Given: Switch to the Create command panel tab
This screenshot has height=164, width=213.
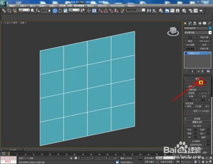Looking at the screenshot, I should point(185,23).
